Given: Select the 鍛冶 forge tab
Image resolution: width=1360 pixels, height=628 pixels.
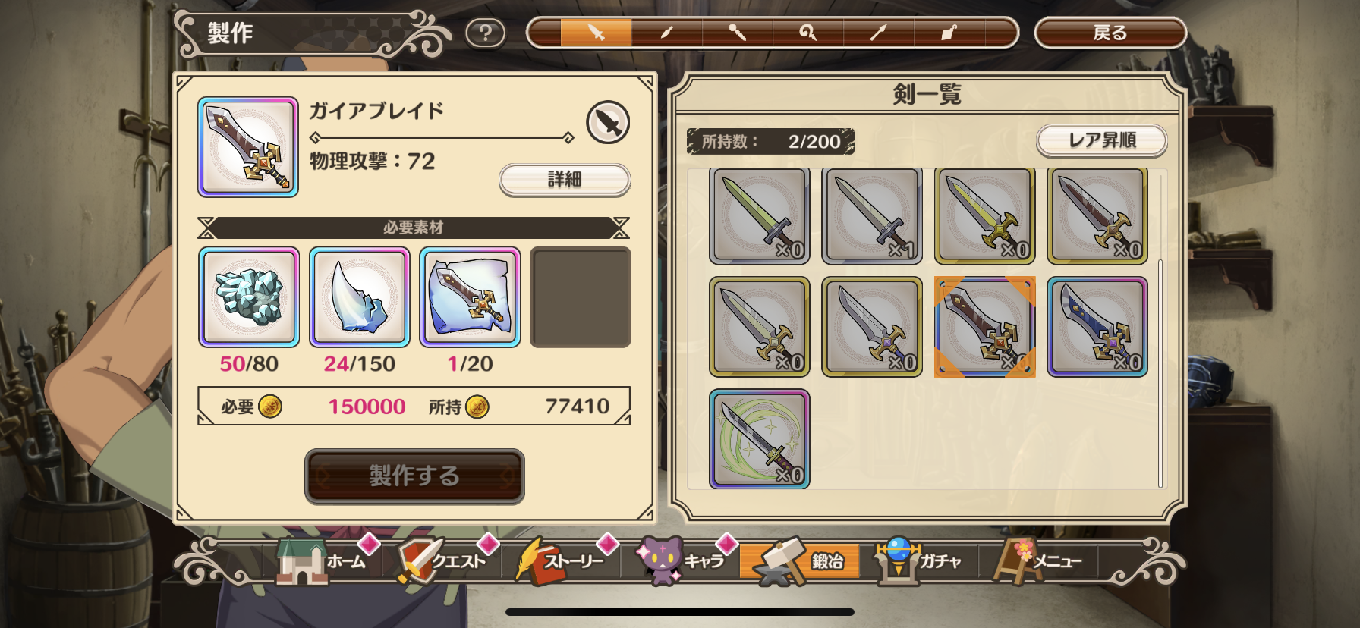Looking at the screenshot, I should coord(799,561).
